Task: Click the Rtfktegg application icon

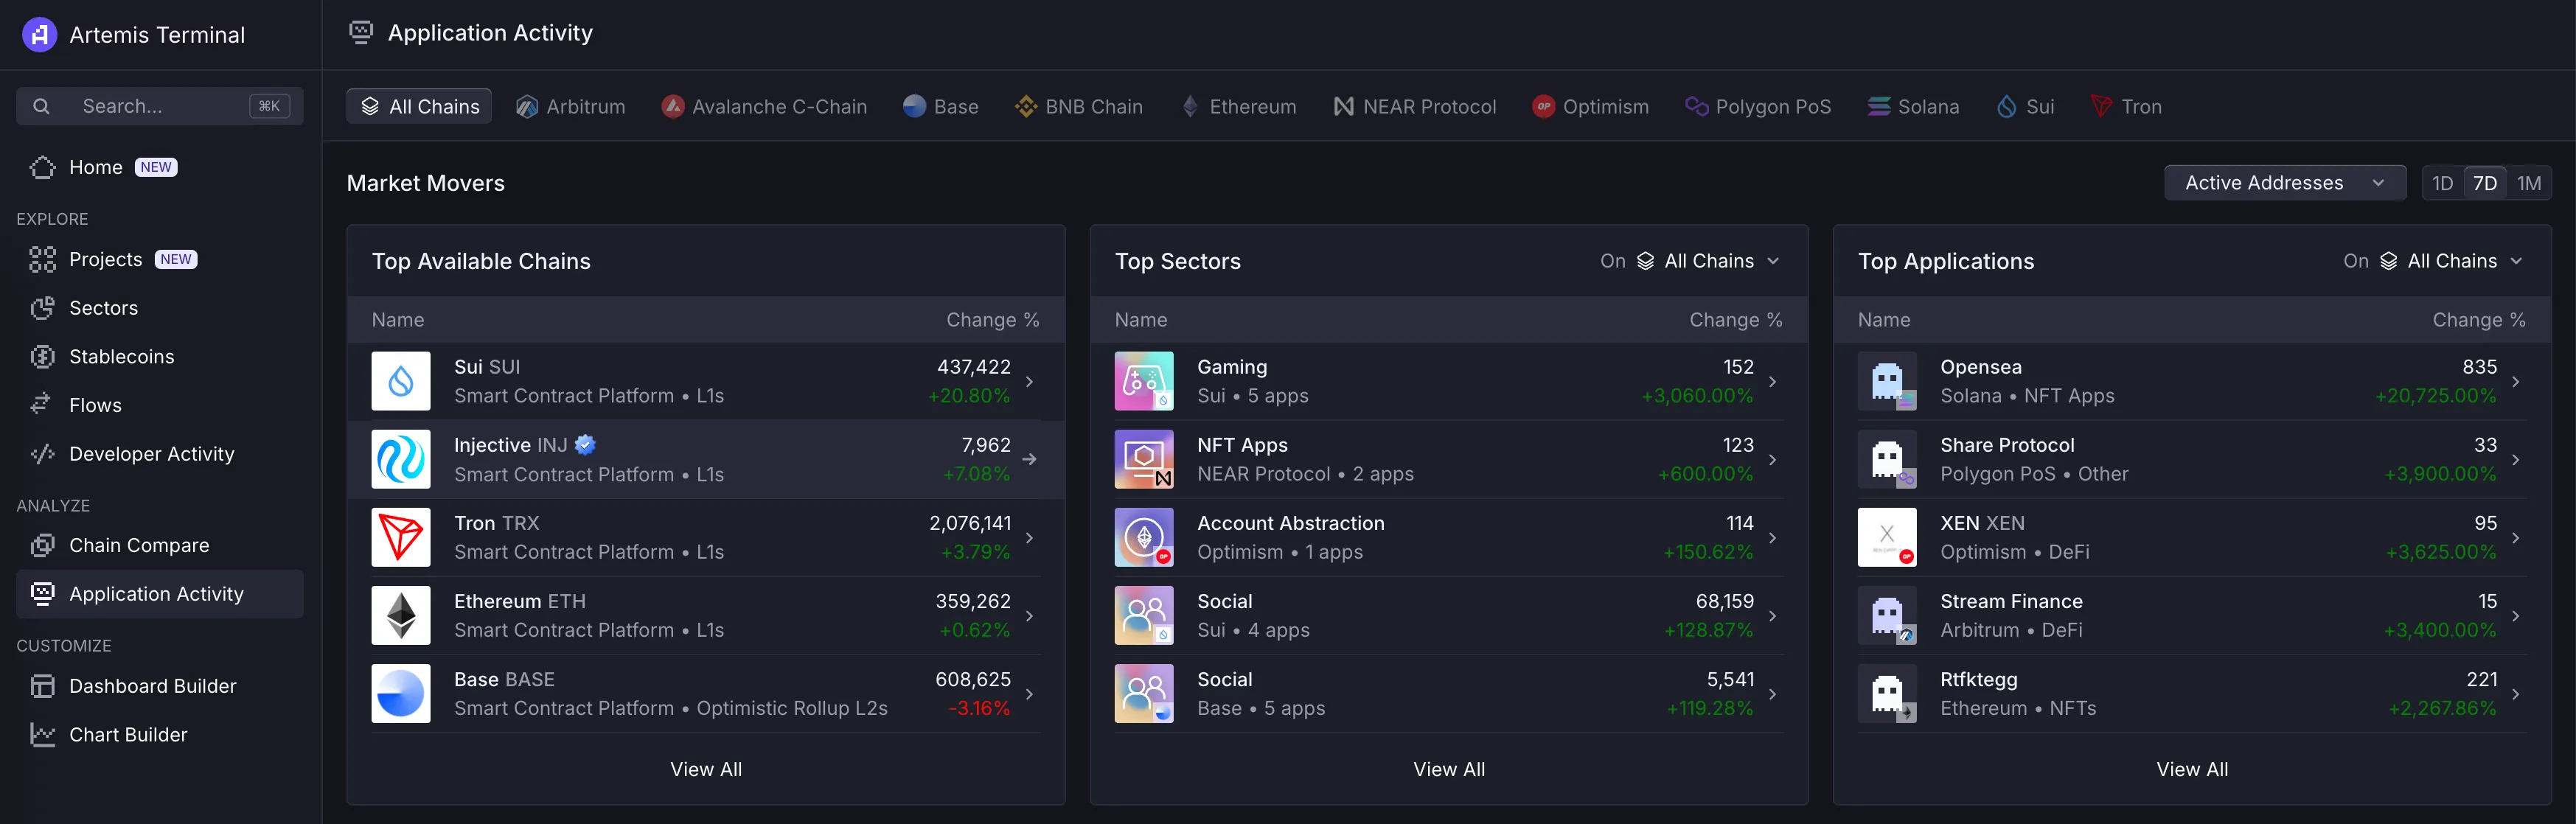Action: coord(1887,693)
